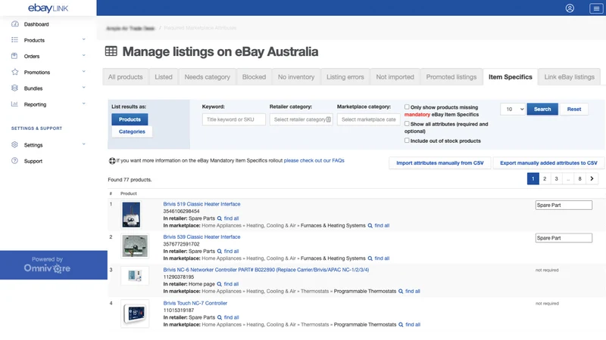
Task: Switch to the Listed tab
Action: coord(164,77)
